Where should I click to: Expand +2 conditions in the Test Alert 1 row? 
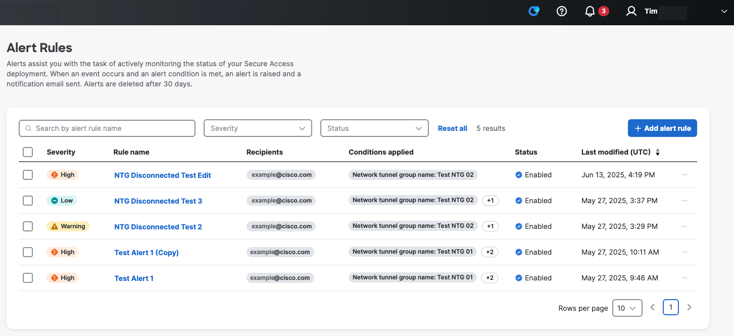(490, 278)
